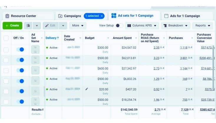Image resolution: width=216 pixels, height=123 pixels.
Task: Open the Reports dropdown
Action: [203, 26]
